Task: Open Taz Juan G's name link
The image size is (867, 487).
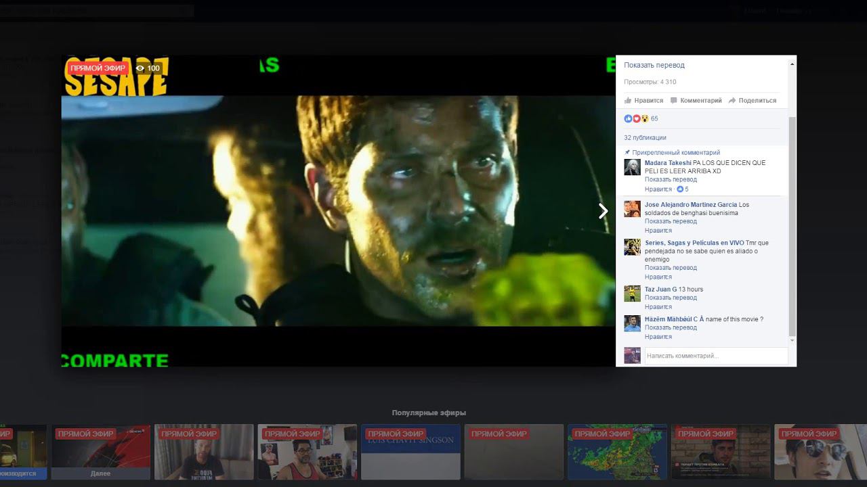Action: [x=660, y=289]
